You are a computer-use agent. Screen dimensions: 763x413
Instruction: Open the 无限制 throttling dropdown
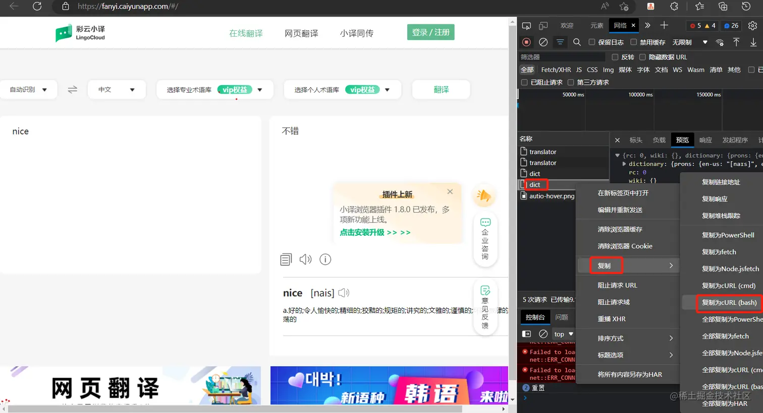coord(690,42)
